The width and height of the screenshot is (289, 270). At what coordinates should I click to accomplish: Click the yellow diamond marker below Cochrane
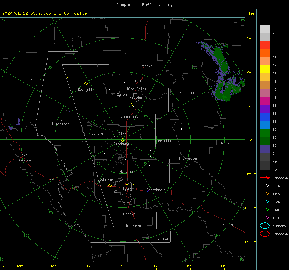110,185
